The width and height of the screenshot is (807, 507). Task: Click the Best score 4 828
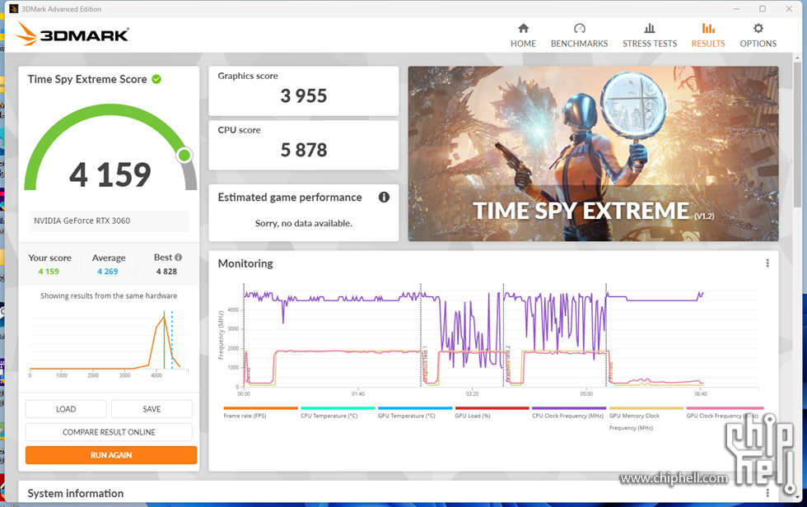[x=166, y=272]
